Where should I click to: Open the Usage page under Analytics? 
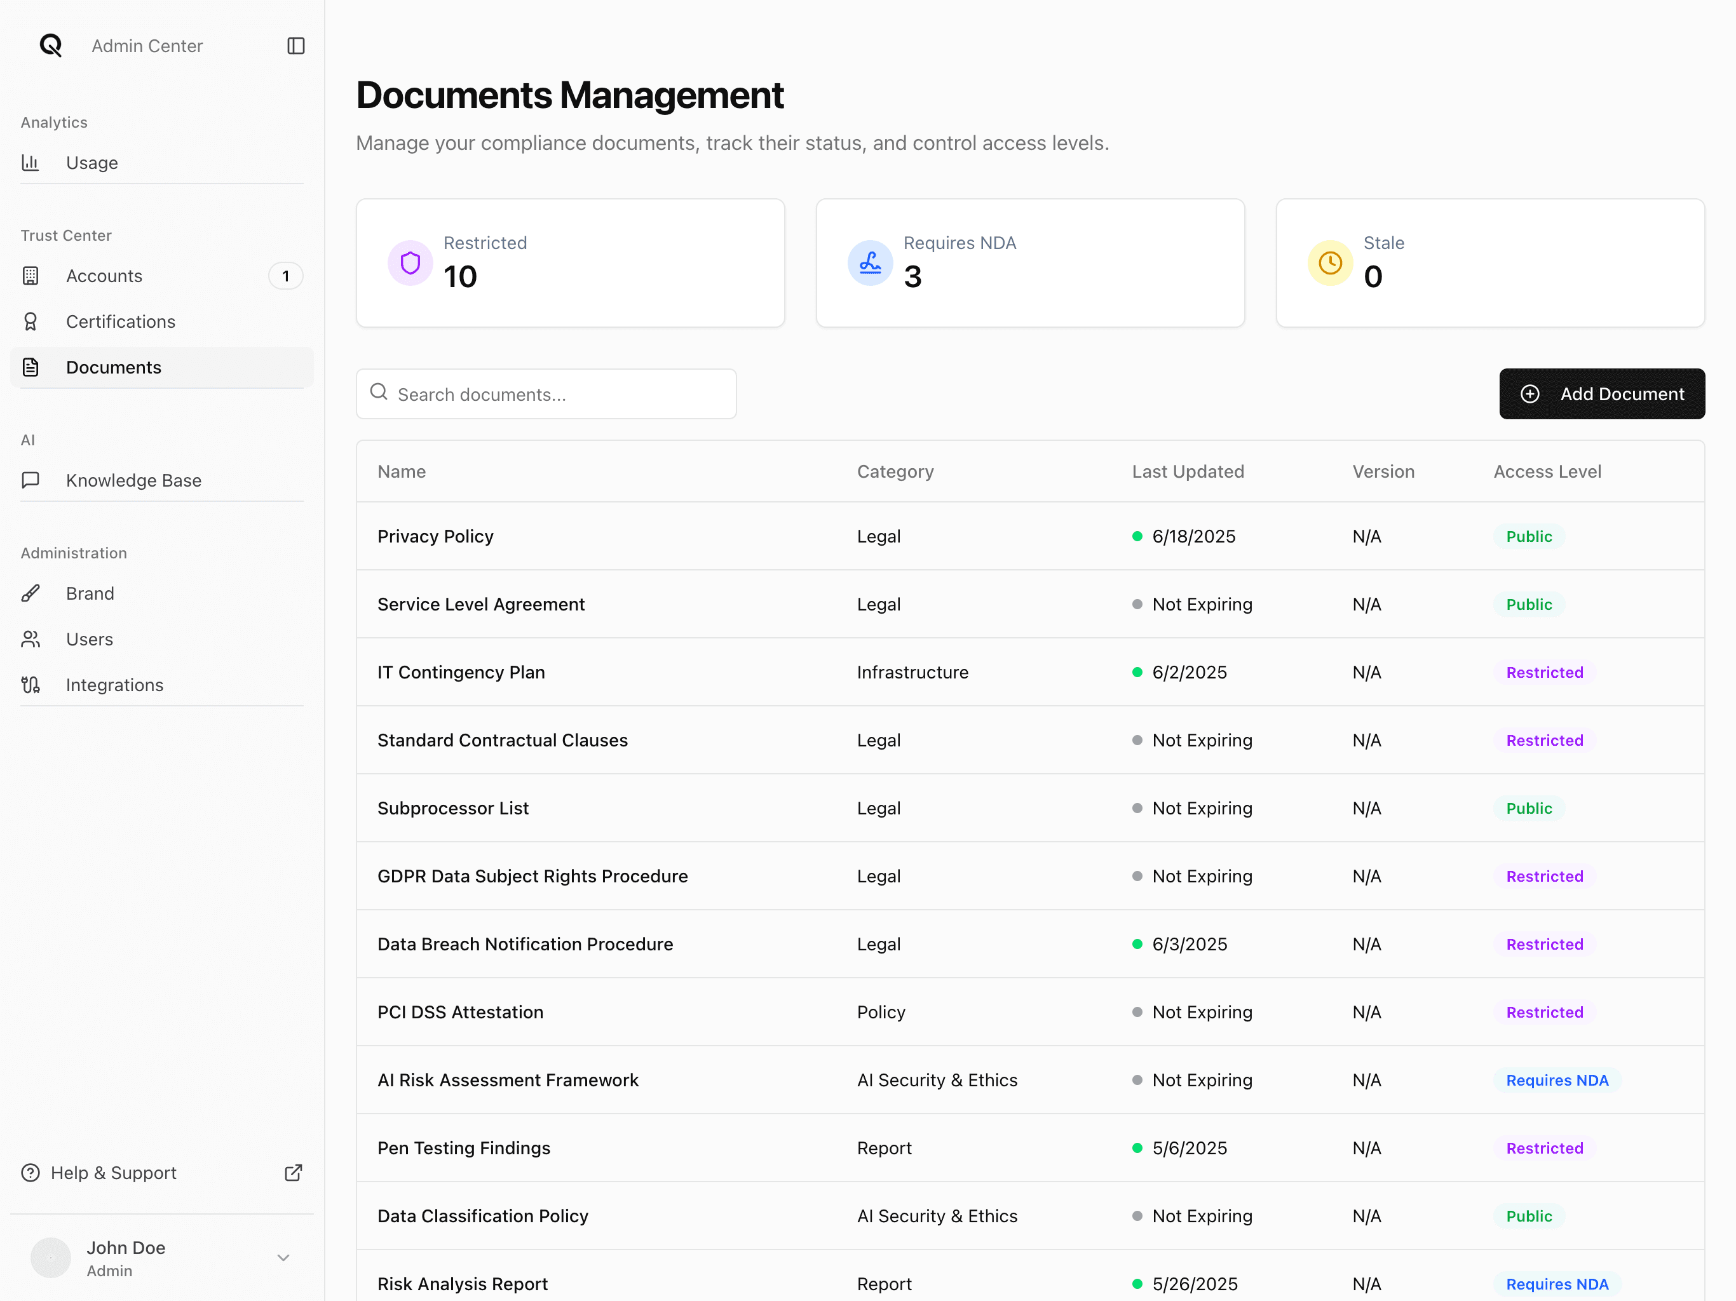(x=92, y=163)
